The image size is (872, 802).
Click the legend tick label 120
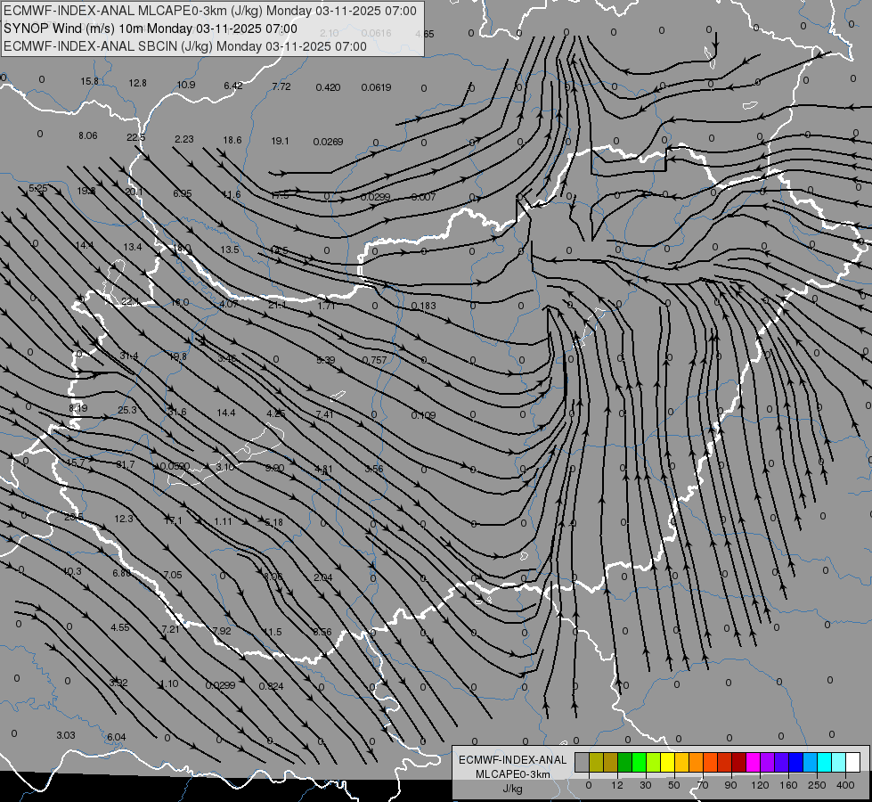tap(760, 785)
